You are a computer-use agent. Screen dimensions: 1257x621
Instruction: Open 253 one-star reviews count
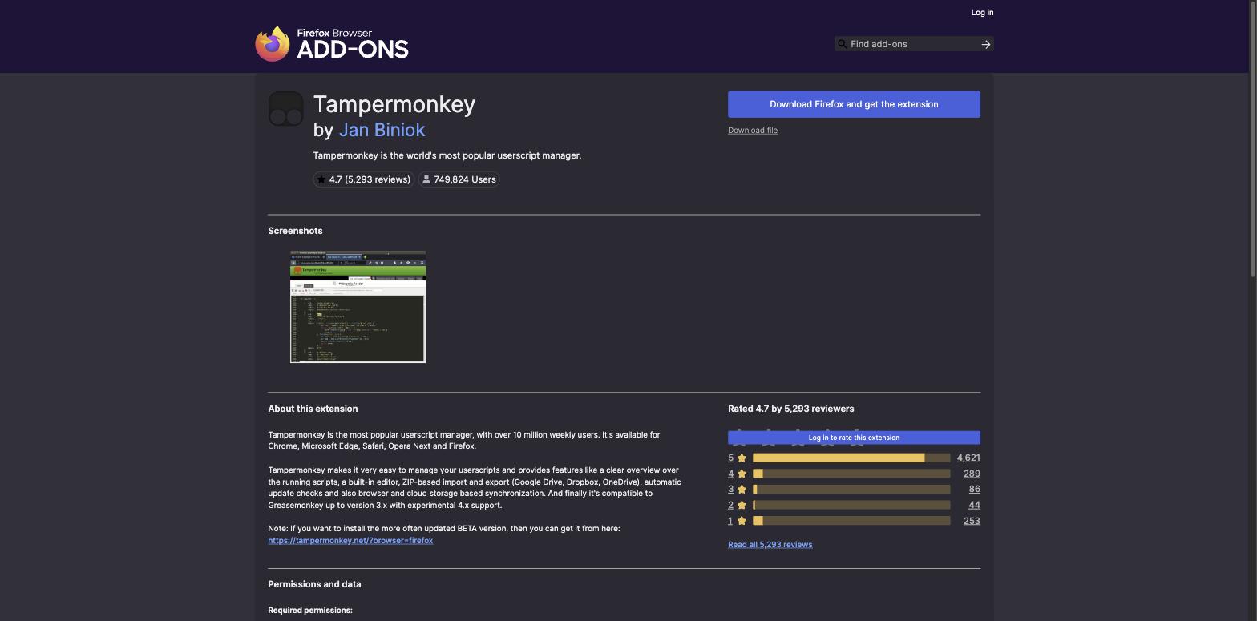point(972,521)
